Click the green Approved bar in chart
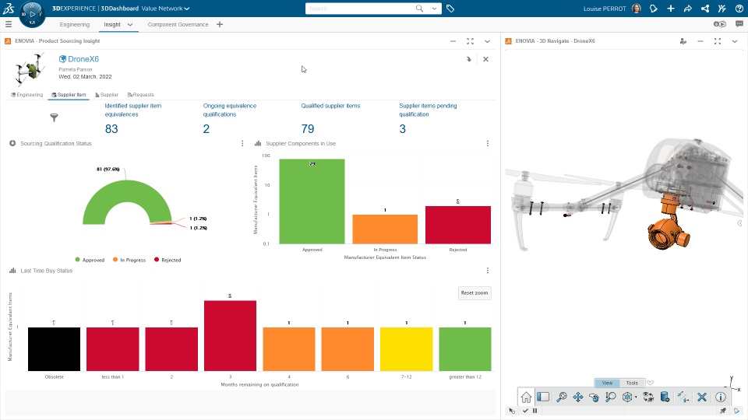Image resolution: width=748 pixels, height=420 pixels. 312,201
